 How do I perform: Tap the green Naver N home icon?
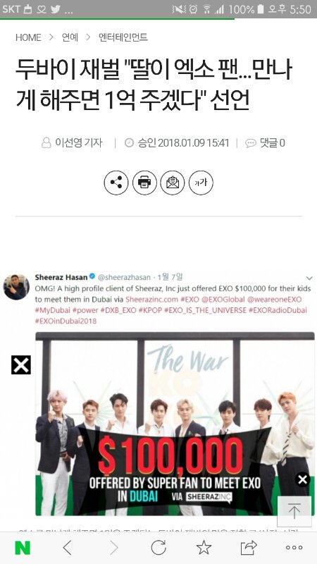click(x=23, y=548)
